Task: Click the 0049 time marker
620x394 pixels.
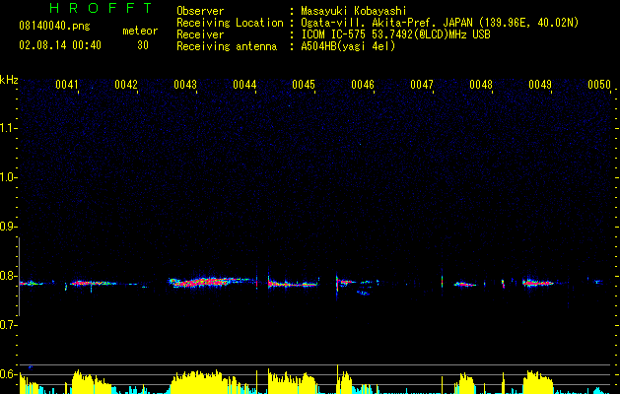Action: (x=540, y=85)
